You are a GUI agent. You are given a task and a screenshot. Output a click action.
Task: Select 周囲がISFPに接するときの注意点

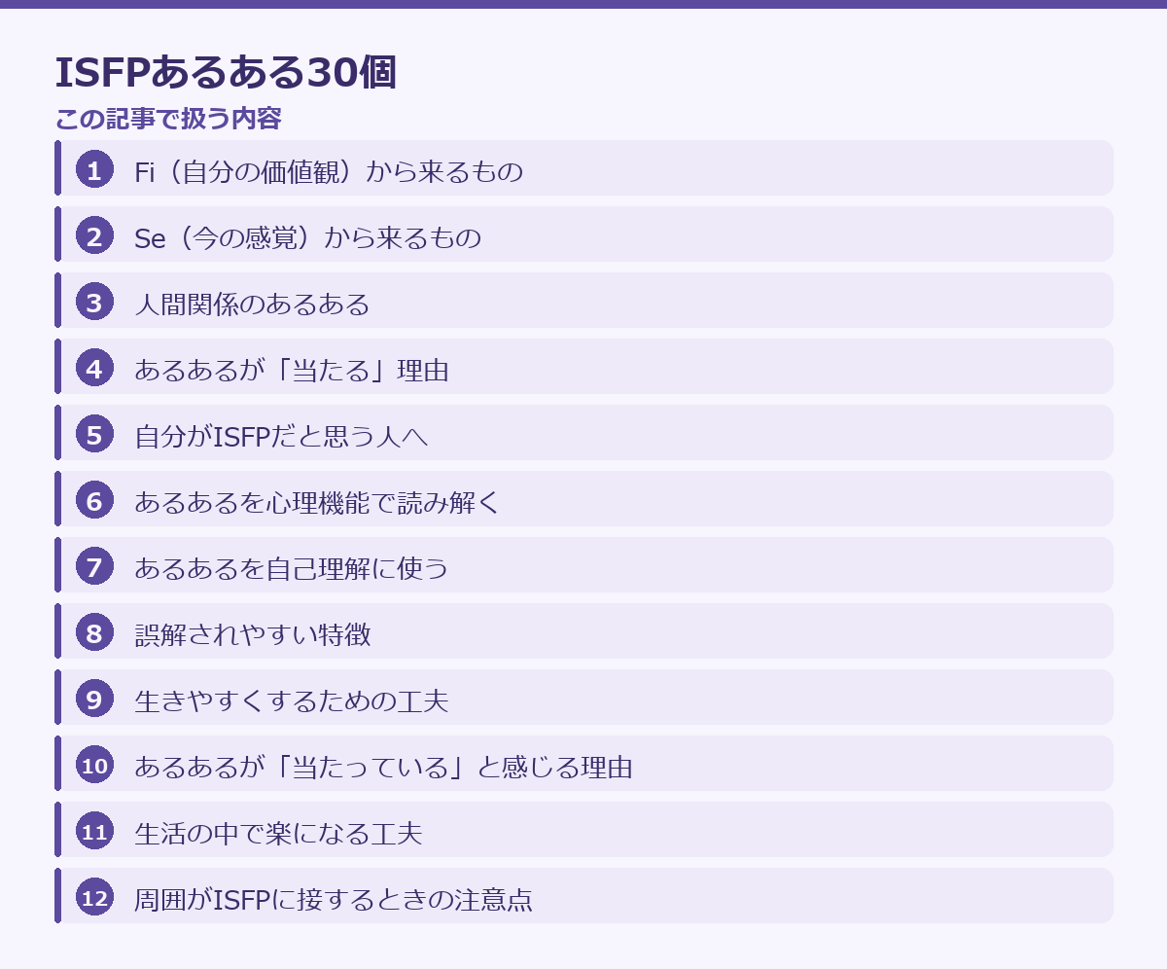coord(583,896)
